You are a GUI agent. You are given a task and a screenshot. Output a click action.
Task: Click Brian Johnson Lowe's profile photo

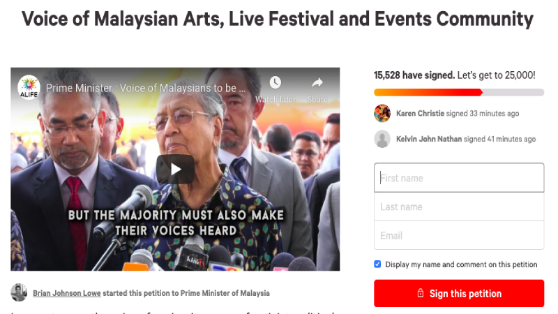click(20, 293)
